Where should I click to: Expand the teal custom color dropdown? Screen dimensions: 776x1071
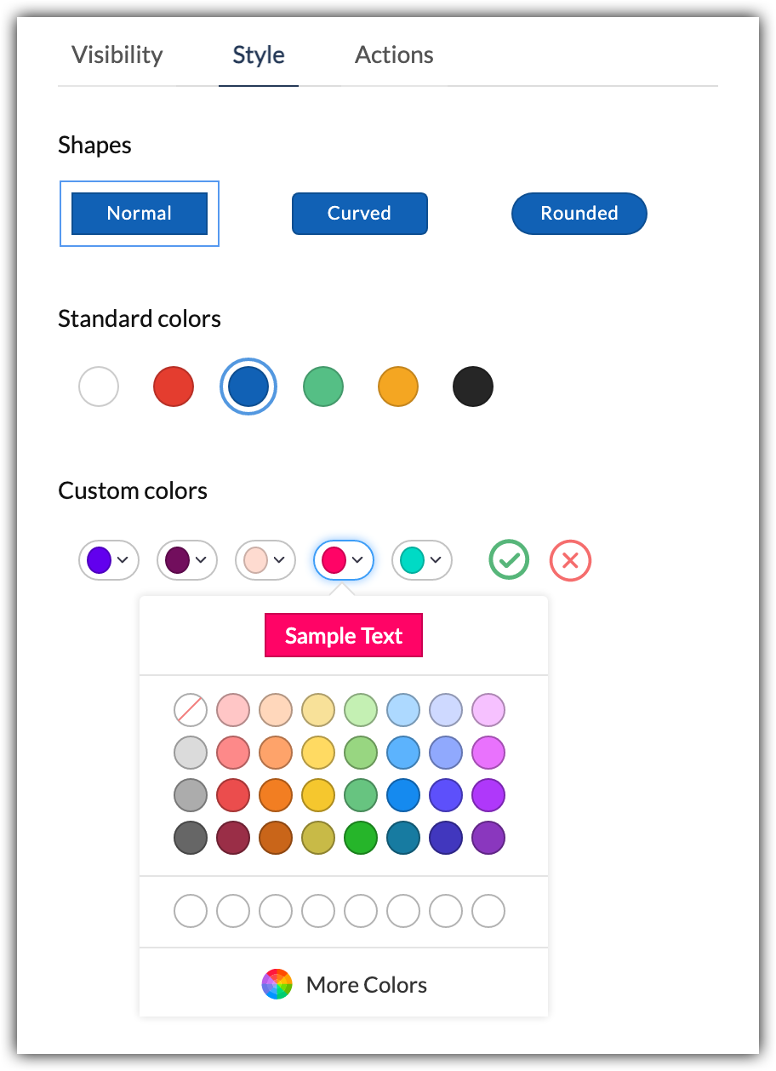click(x=422, y=560)
